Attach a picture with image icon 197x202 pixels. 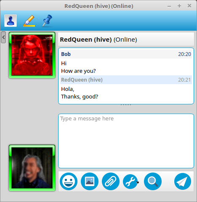(90, 181)
